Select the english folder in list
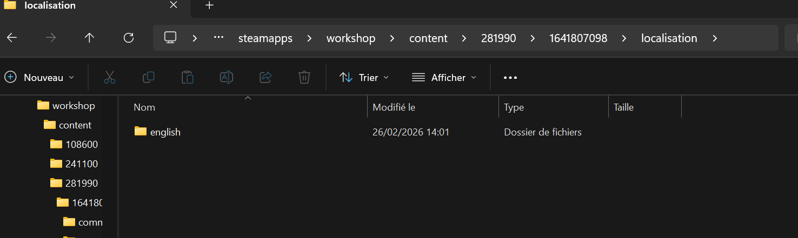 (x=165, y=132)
